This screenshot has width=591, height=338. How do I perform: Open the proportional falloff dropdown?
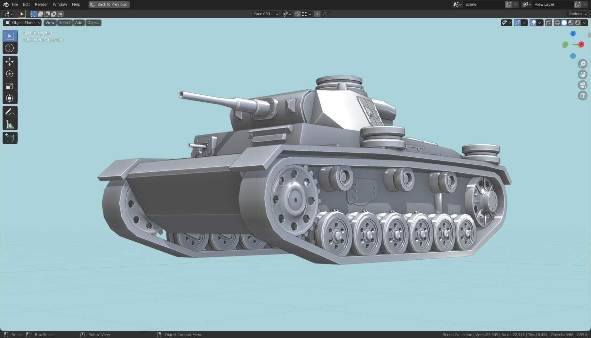pyautogui.click(x=327, y=14)
